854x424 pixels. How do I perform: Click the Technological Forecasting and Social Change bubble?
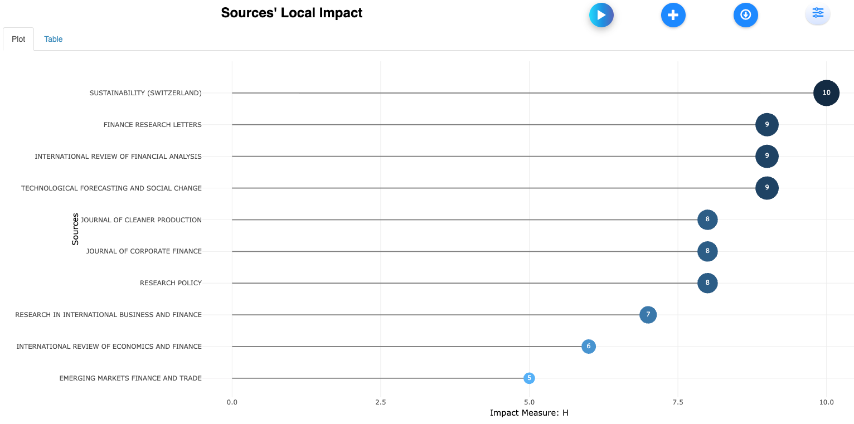[x=766, y=188]
